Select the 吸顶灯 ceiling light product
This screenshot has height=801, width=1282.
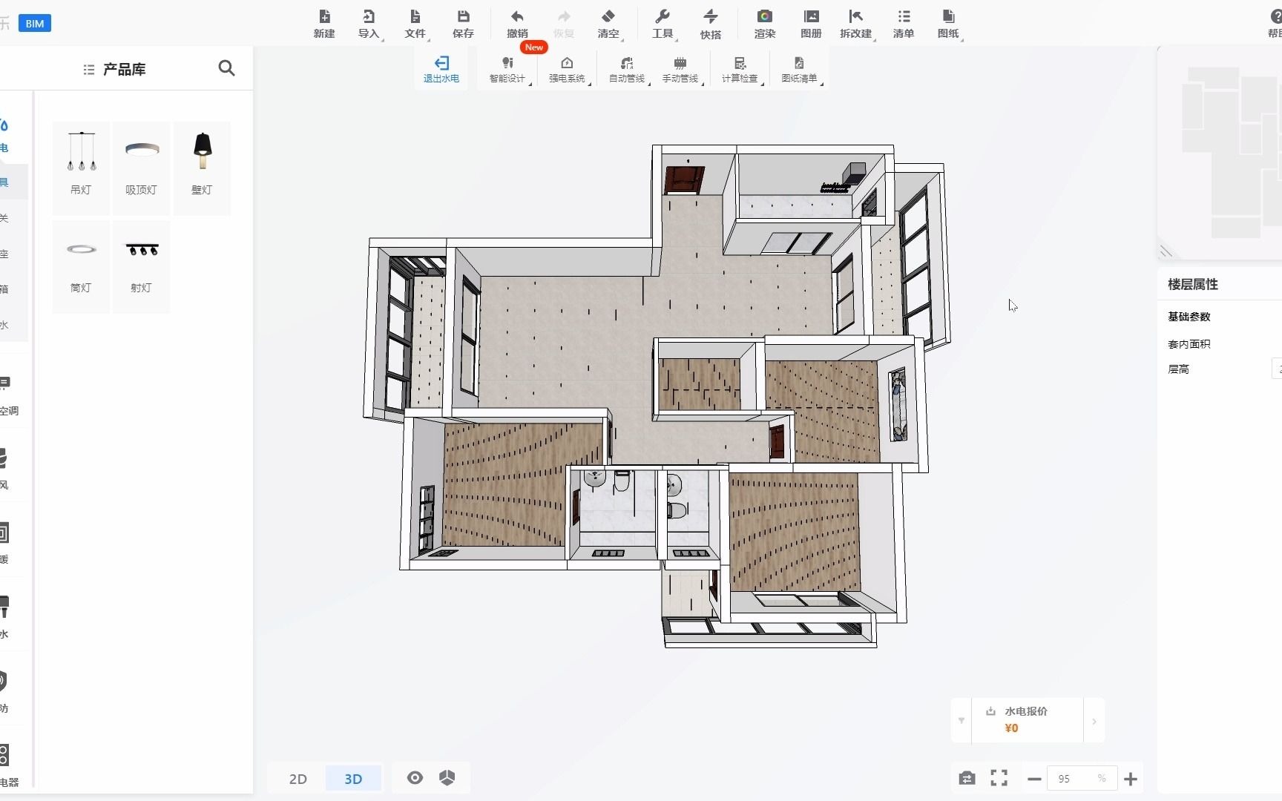pyautogui.click(x=142, y=168)
